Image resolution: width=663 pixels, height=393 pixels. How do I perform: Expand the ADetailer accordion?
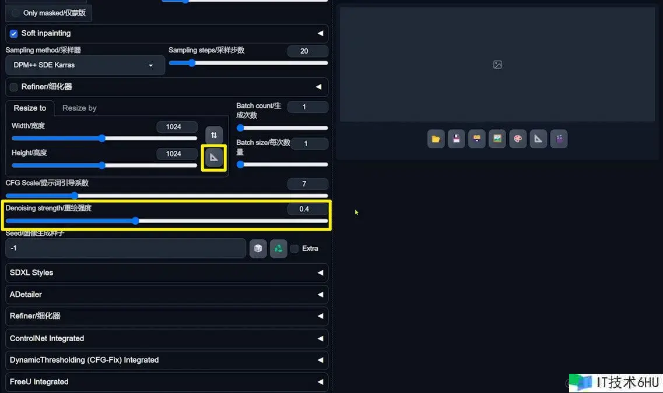pos(167,295)
